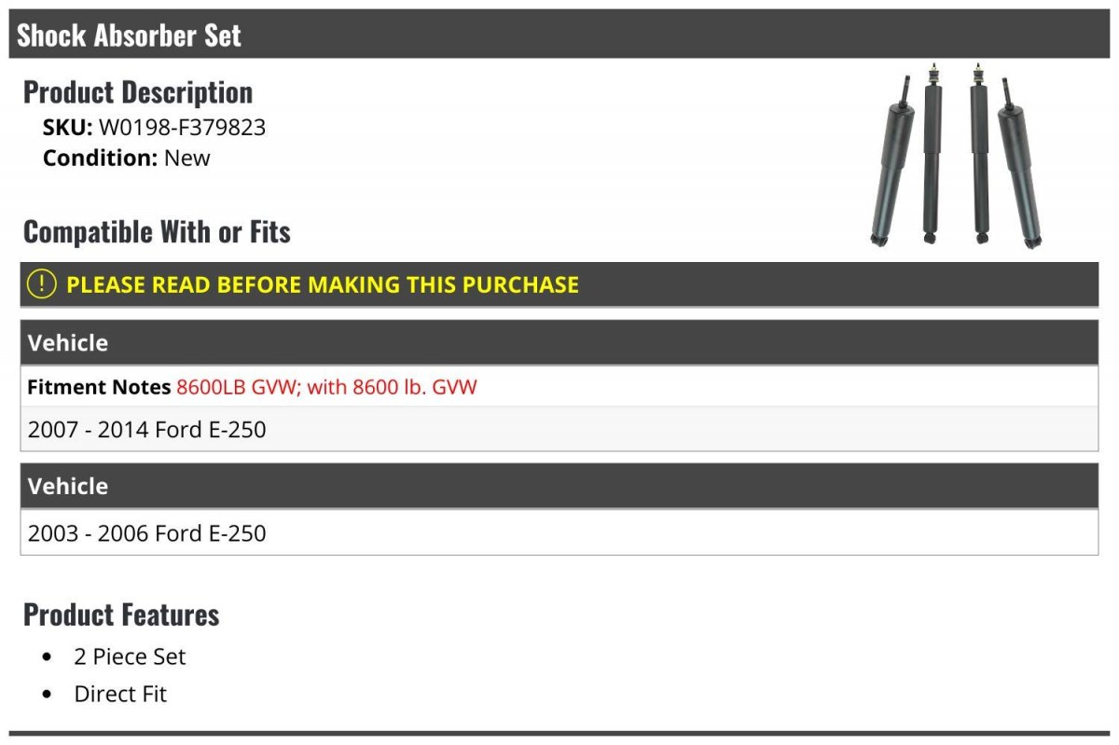Click the red 8600LB GVW fitment note
Screen dimensions: 1119x745
326,387
